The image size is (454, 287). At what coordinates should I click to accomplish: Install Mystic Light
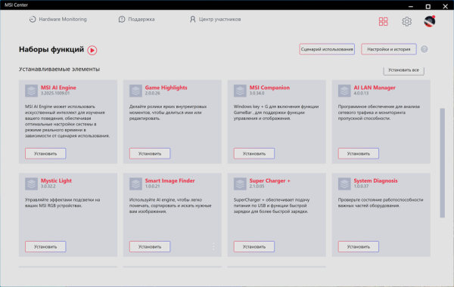pyautogui.click(x=45, y=246)
